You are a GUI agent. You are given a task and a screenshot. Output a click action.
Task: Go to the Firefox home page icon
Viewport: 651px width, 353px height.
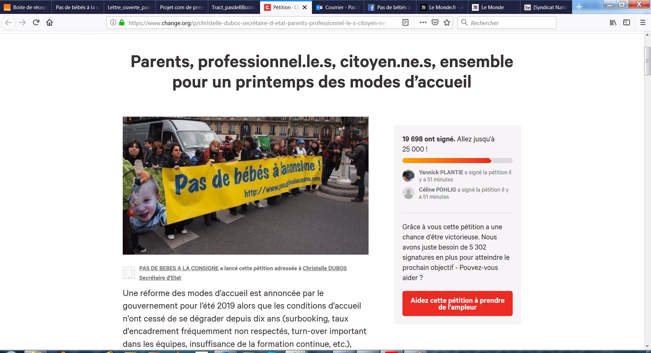click(50, 22)
